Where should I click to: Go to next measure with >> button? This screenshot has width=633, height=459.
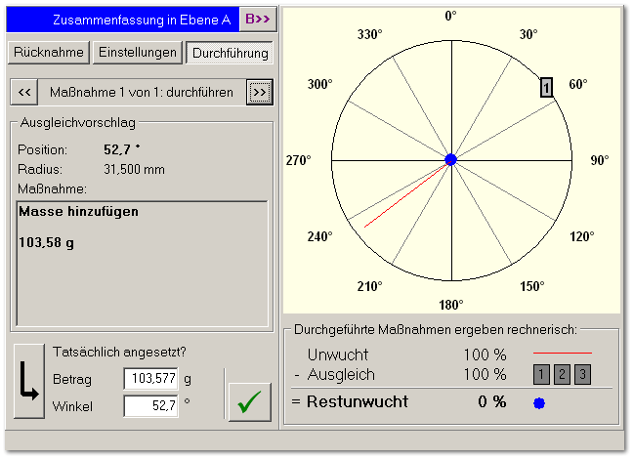[259, 93]
